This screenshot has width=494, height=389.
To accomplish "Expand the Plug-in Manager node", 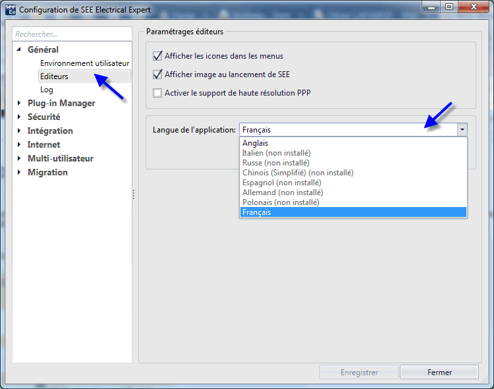I will (19, 103).
